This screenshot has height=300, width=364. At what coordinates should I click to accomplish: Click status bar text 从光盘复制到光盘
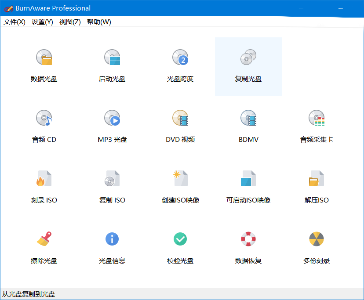29,294
